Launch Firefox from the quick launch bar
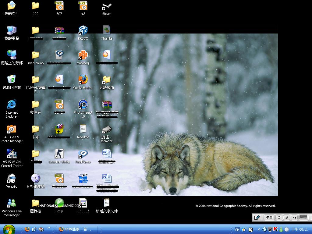The image size is (312, 234). point(27,229)
